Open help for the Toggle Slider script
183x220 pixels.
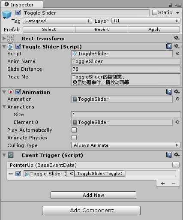pyautogui.click(x=169, y=46)
